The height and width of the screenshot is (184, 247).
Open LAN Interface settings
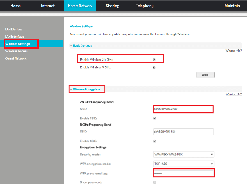15,36
